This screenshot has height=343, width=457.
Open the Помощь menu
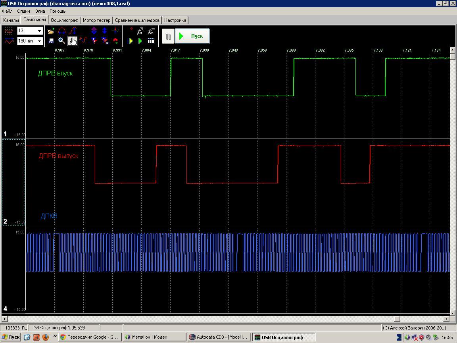click(58, 11)
